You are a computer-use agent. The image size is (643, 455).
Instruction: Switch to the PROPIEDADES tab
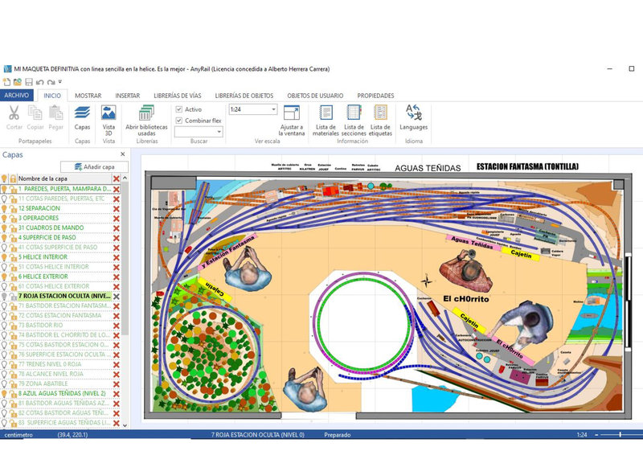point(375,96)
